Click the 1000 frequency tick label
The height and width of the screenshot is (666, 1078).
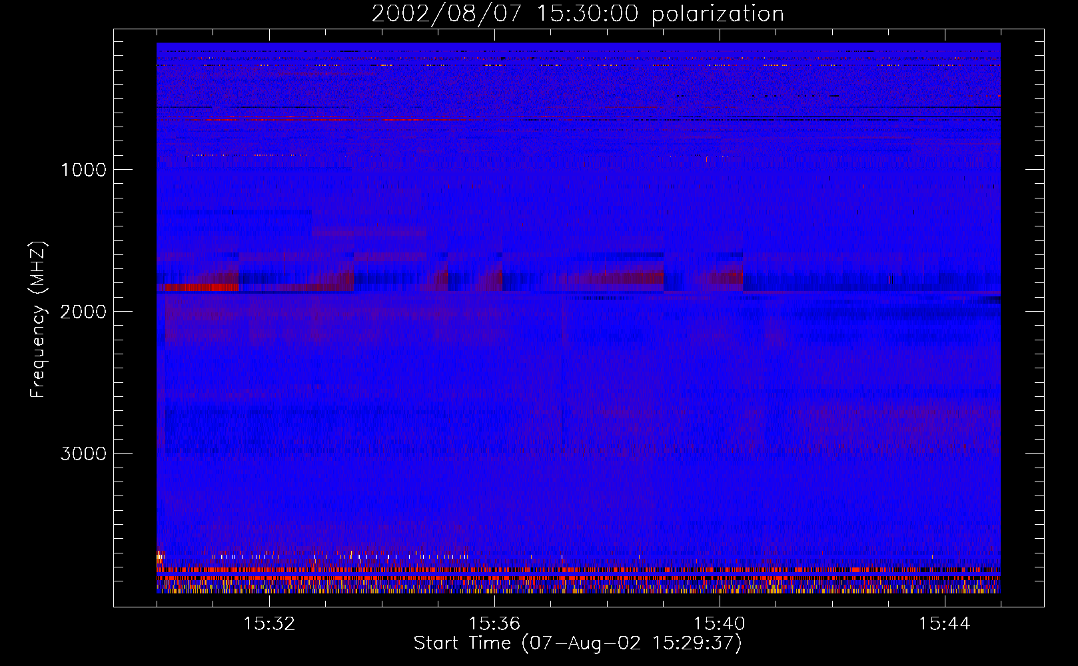83,170
